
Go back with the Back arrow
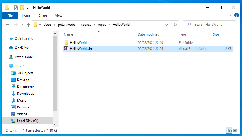7,25
